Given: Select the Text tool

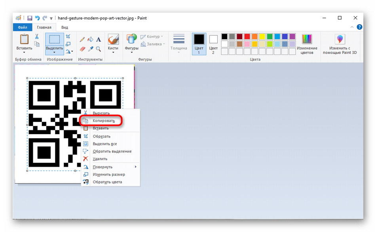Looking at the screenshot, I should pyautogui.click(x=99, y=39).
